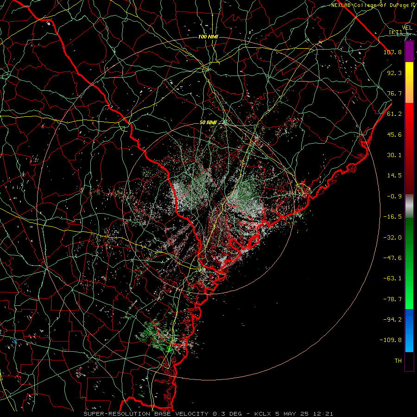Select the -16.5 velocity scale value
This screenshot has width=417, height=417.
coord(392,217)
